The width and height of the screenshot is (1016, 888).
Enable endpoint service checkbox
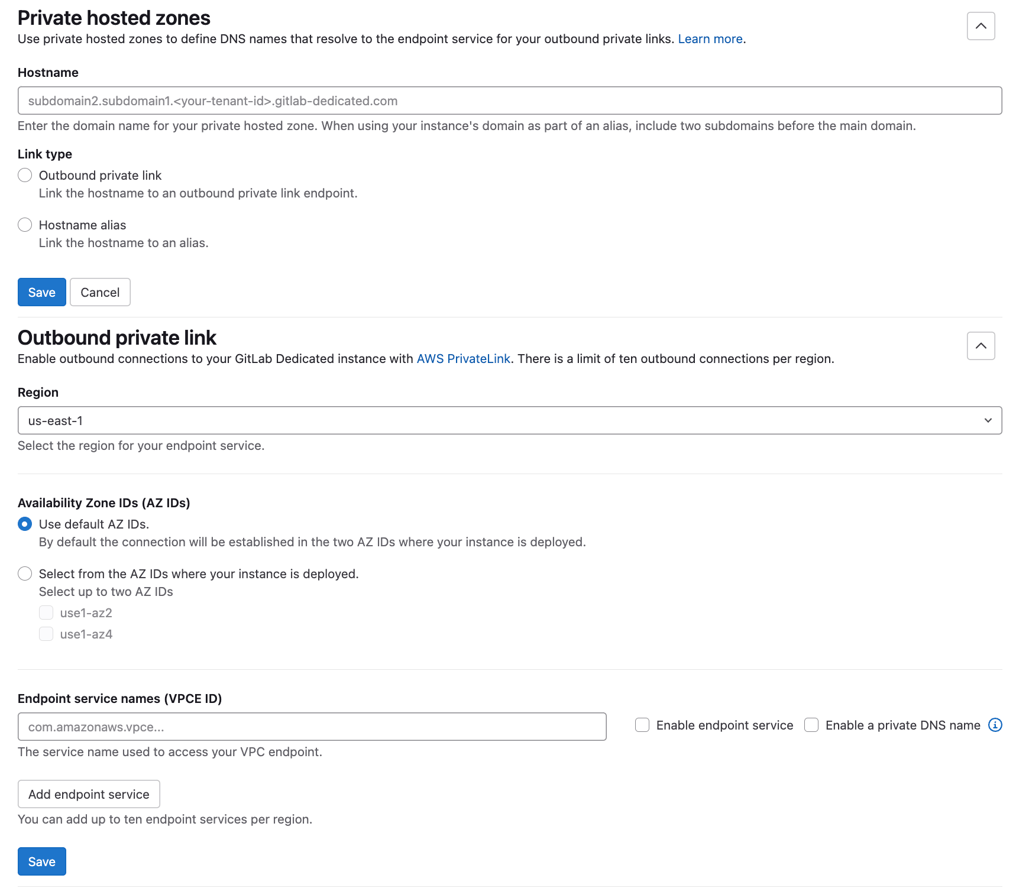click(x=642, y=725)
